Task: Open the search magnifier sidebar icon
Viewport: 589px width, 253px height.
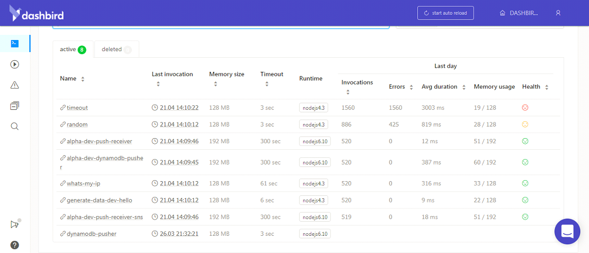Action: pos(15,126)
